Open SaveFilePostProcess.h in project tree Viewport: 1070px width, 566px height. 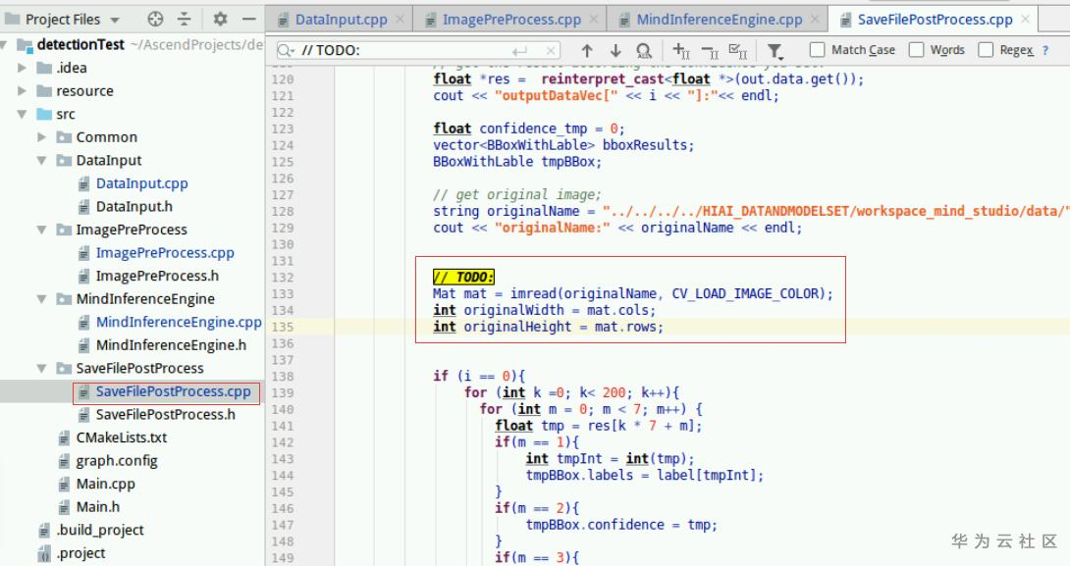165,415
